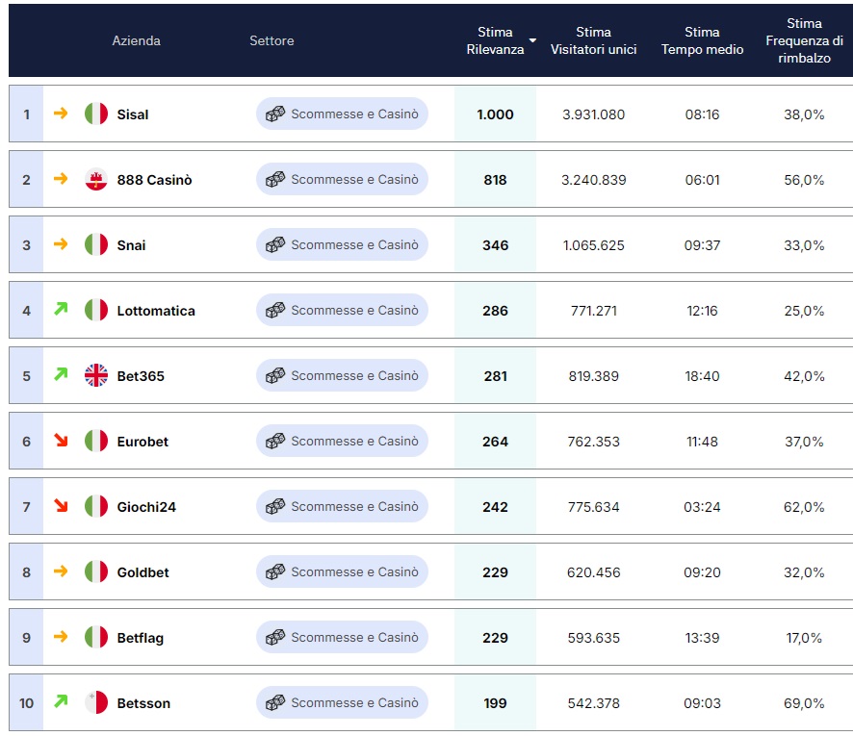Click the red down arrow in Eurobet row
853x736 pixels.
pyautogui.click(x=61, y=440)
